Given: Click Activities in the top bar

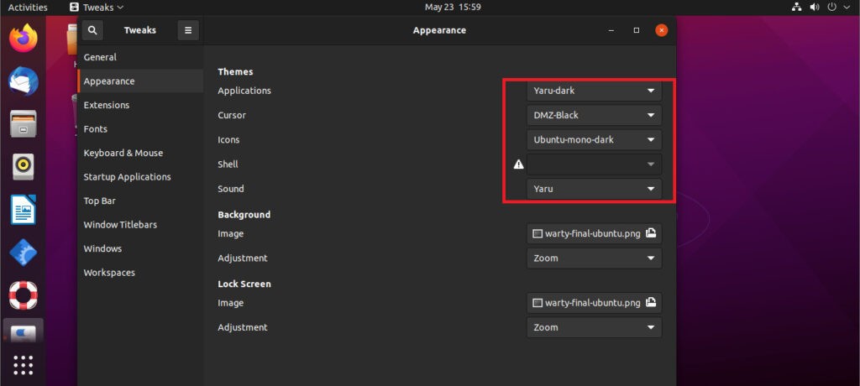Looking at the screenshot, I should click(x=28, y=7).
